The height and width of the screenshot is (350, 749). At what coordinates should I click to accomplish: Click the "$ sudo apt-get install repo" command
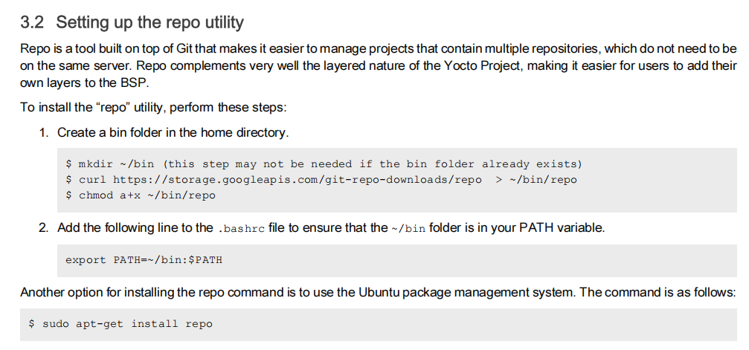pyautogui.click(x=120, y=324)
